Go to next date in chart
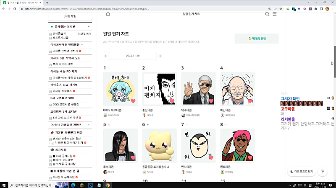This screenshot has width=336, height=188. [160, 56]
